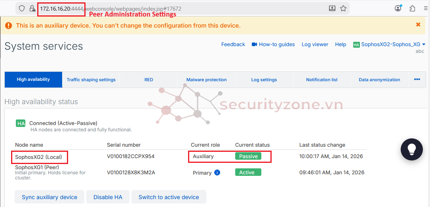The height and width of the screenshot is (207, 430).
Task: Open the Firefox hamburger menu
Action: (x=426, y=8)
